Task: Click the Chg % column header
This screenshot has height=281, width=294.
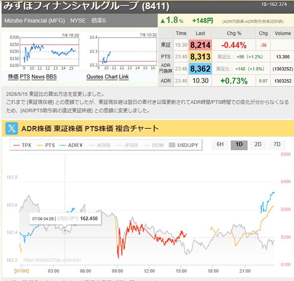Action: pos(234,33)
